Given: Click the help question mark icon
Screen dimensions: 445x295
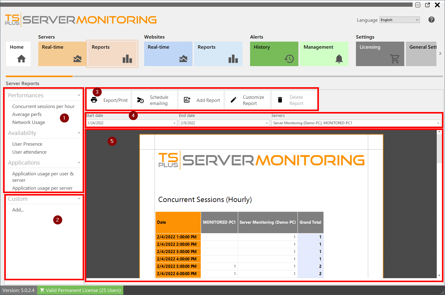Looking at the screenshot, I should click(x=431, y=20).
